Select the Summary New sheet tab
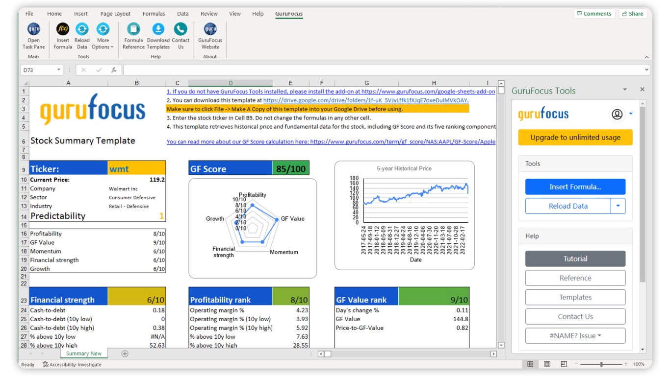Viewport: 670px width, 376px height. click(84, 353)
